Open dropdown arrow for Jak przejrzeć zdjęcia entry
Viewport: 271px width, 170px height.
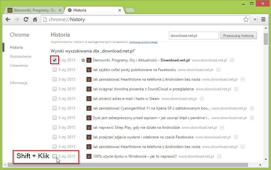click(x=236, y=137)
